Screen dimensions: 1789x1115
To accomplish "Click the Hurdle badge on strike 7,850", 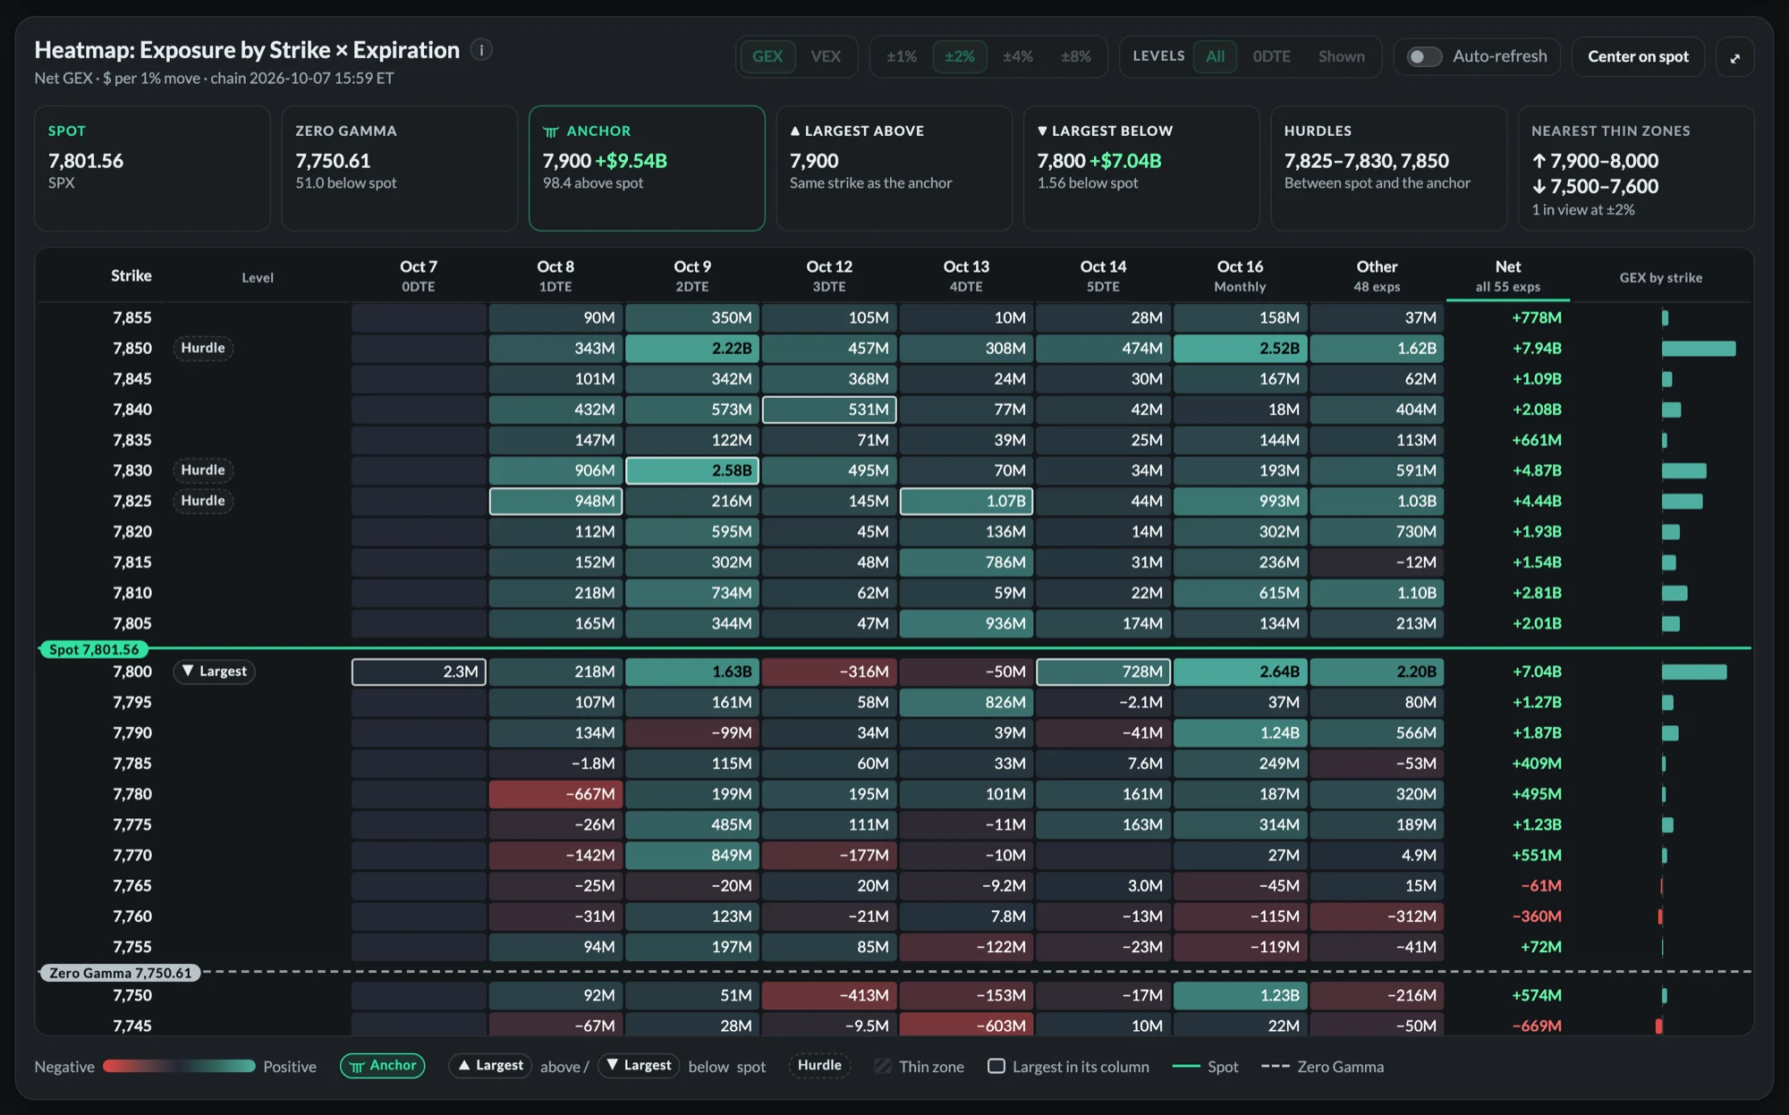I will (203, 348).
